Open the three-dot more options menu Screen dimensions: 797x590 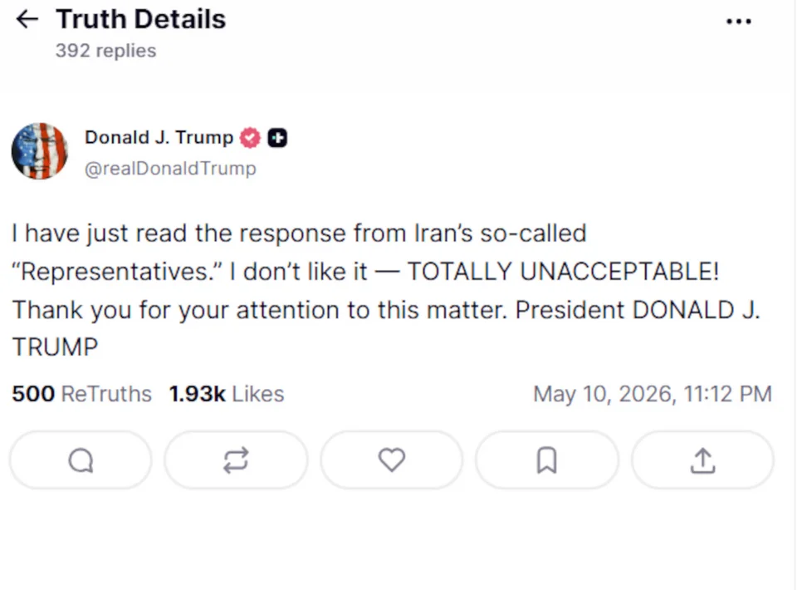tap(739, 22)
